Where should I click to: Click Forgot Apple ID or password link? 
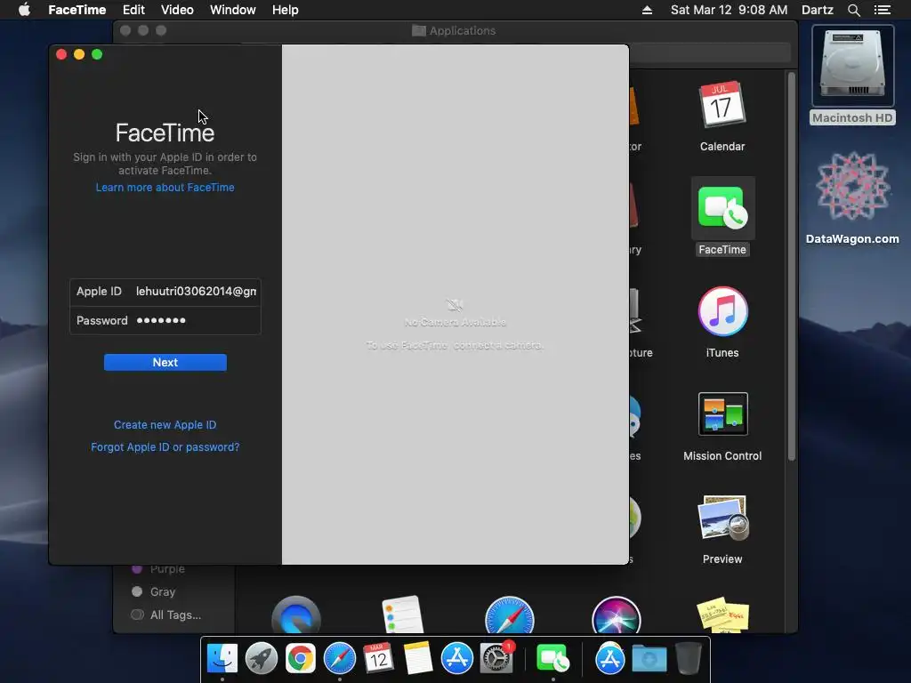tap(165, 446)
